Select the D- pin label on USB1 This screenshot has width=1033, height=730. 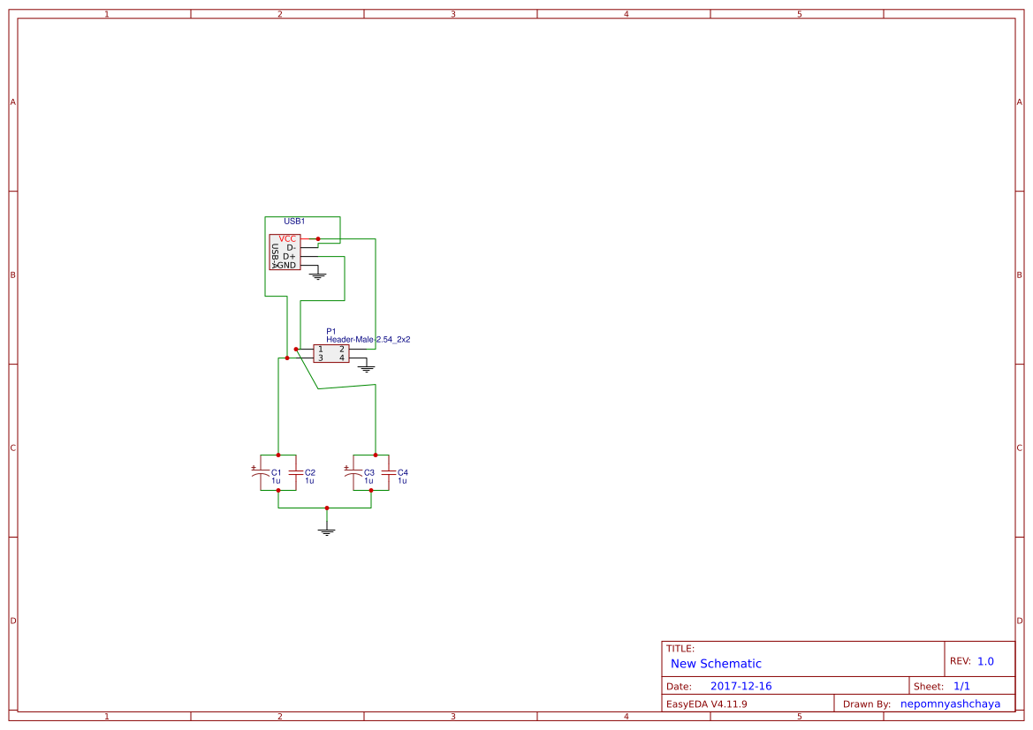coord(292,247)
